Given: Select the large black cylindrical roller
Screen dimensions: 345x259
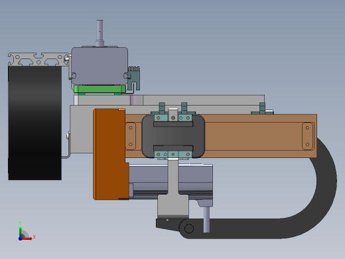Looking at the screenshot, I should [x=35, y=123].
